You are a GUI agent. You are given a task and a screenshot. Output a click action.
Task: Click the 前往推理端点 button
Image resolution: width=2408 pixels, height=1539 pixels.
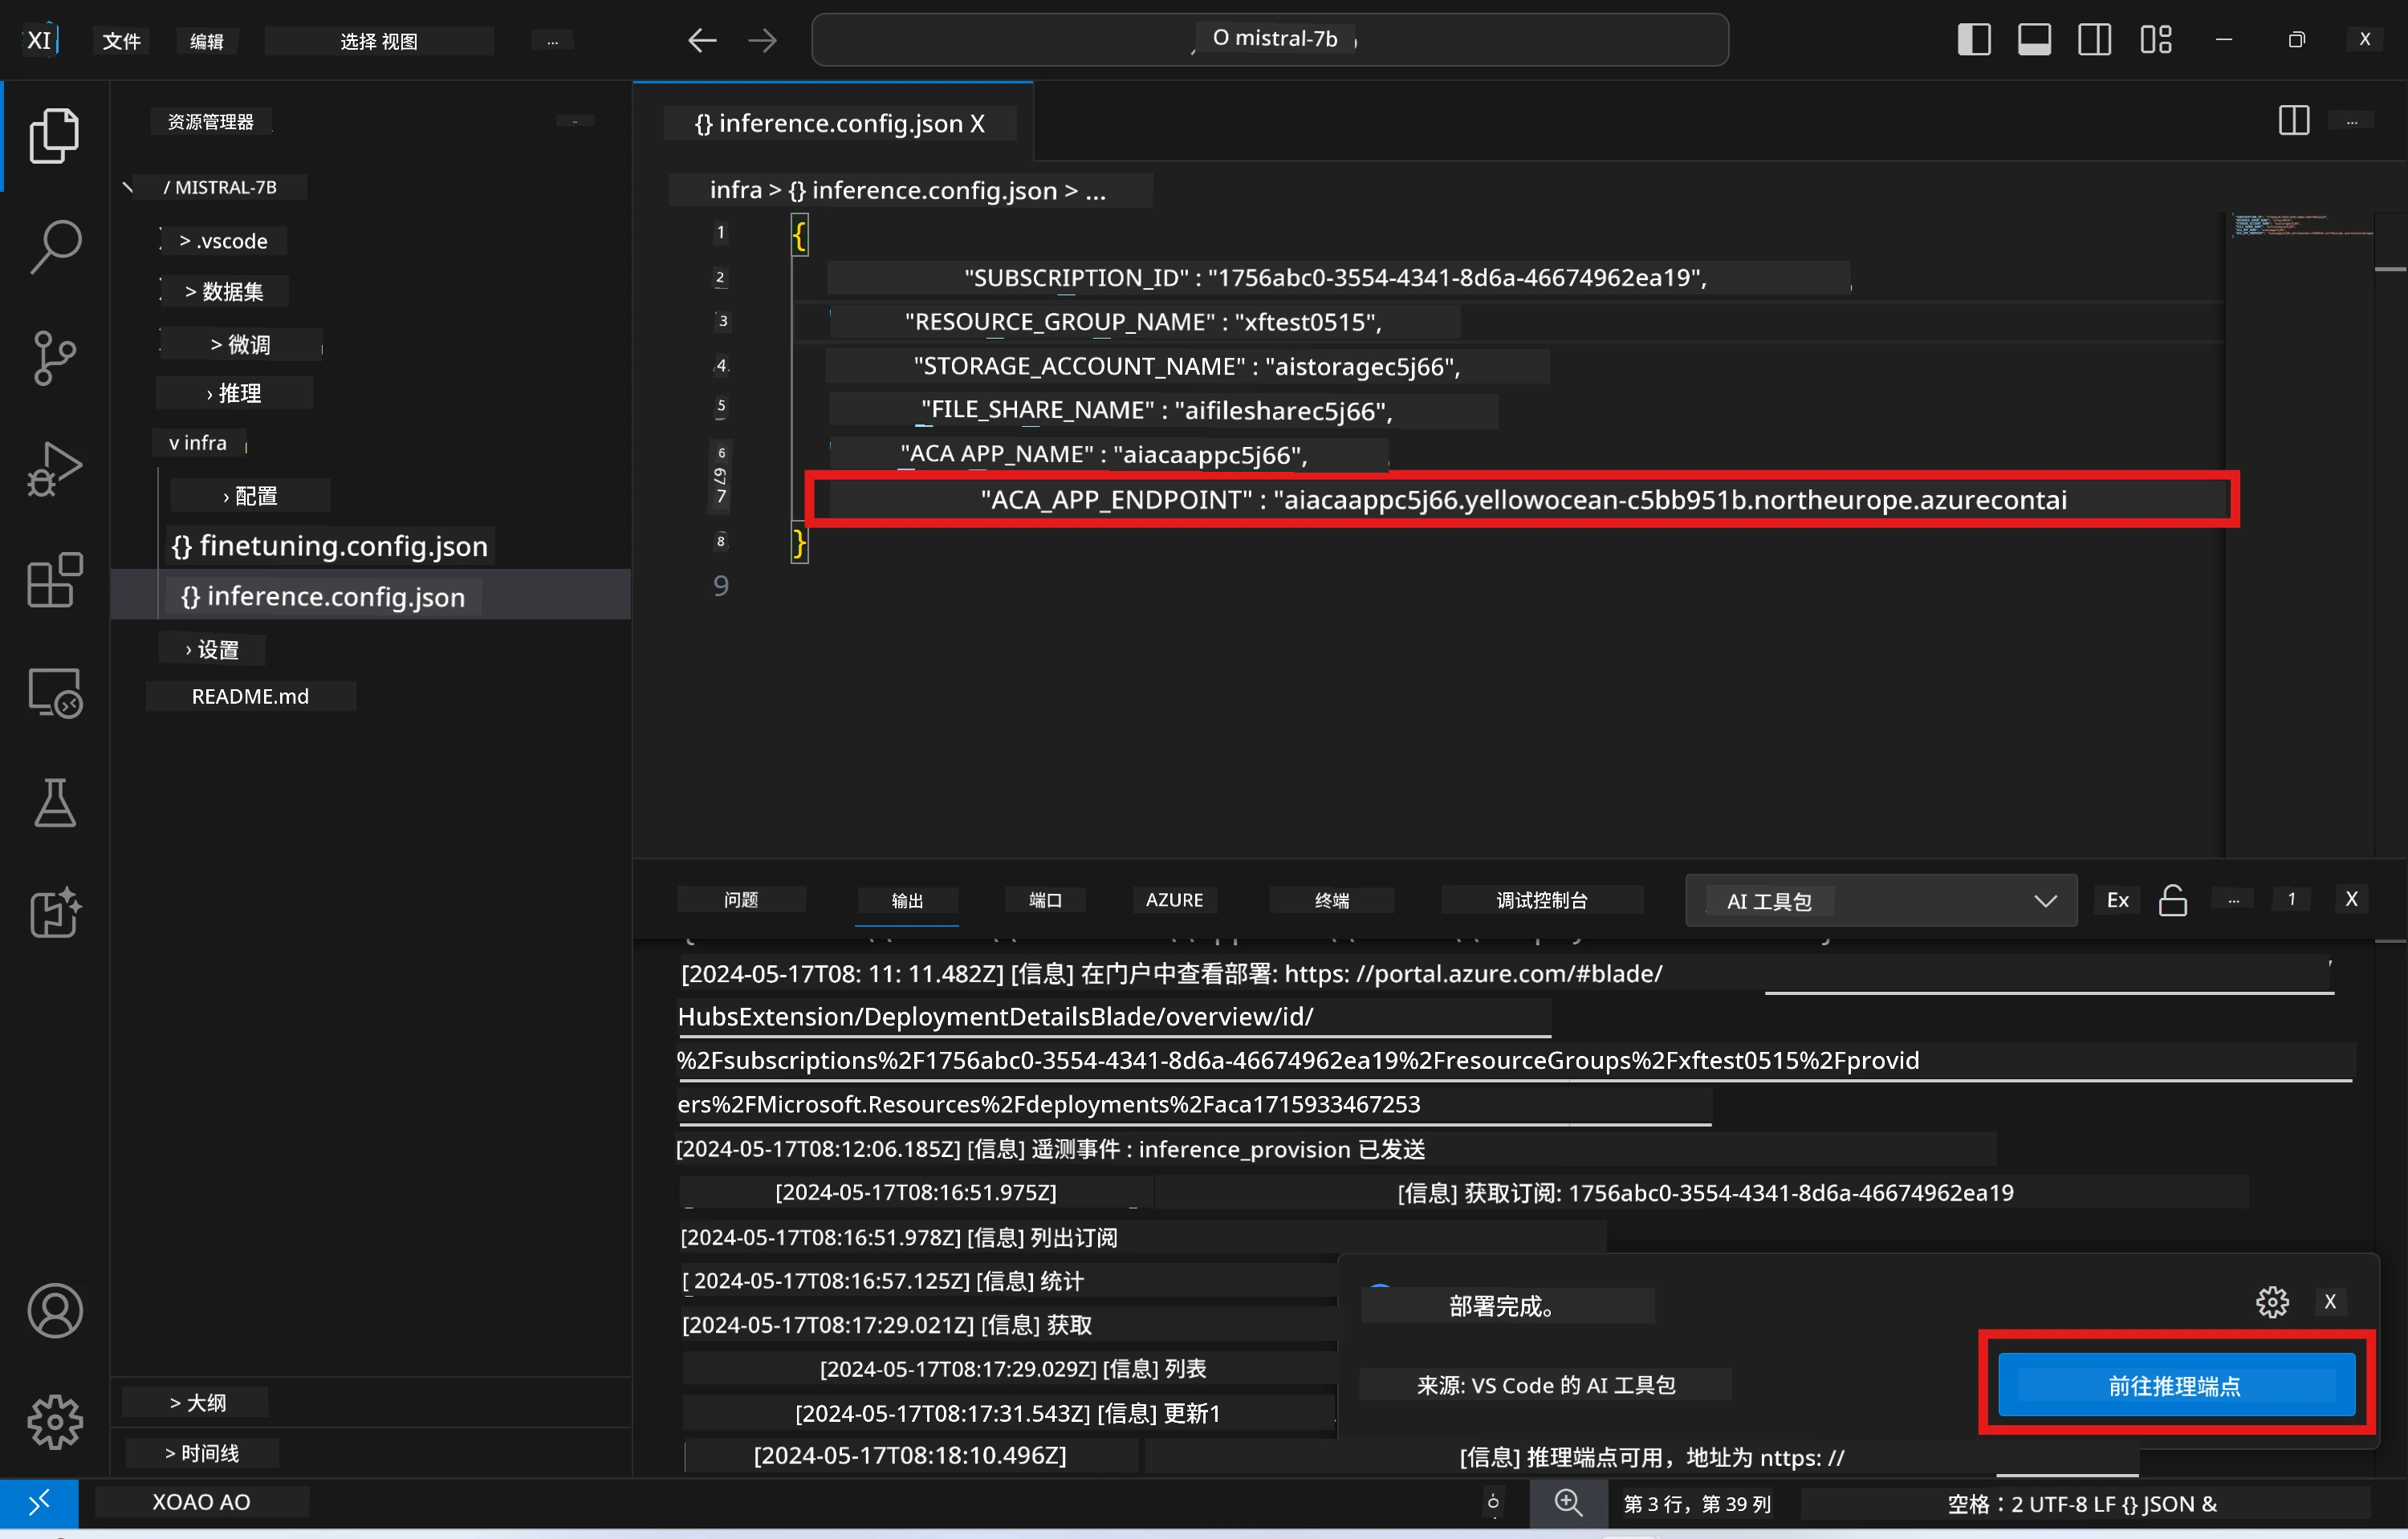click(2176, 1385)
